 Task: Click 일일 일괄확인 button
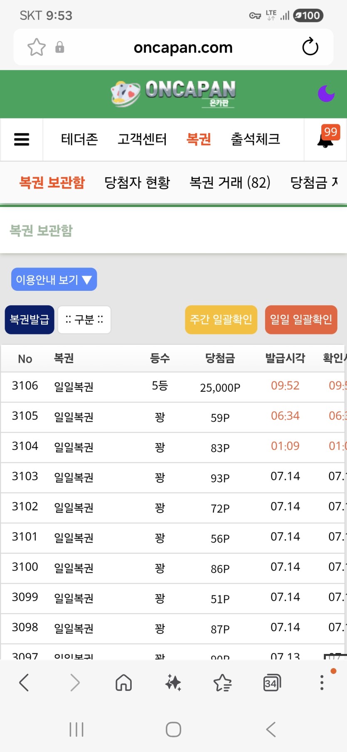[301, 319]
